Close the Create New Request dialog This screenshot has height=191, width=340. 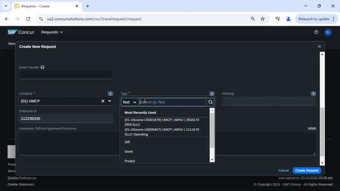tap(319, 46)
